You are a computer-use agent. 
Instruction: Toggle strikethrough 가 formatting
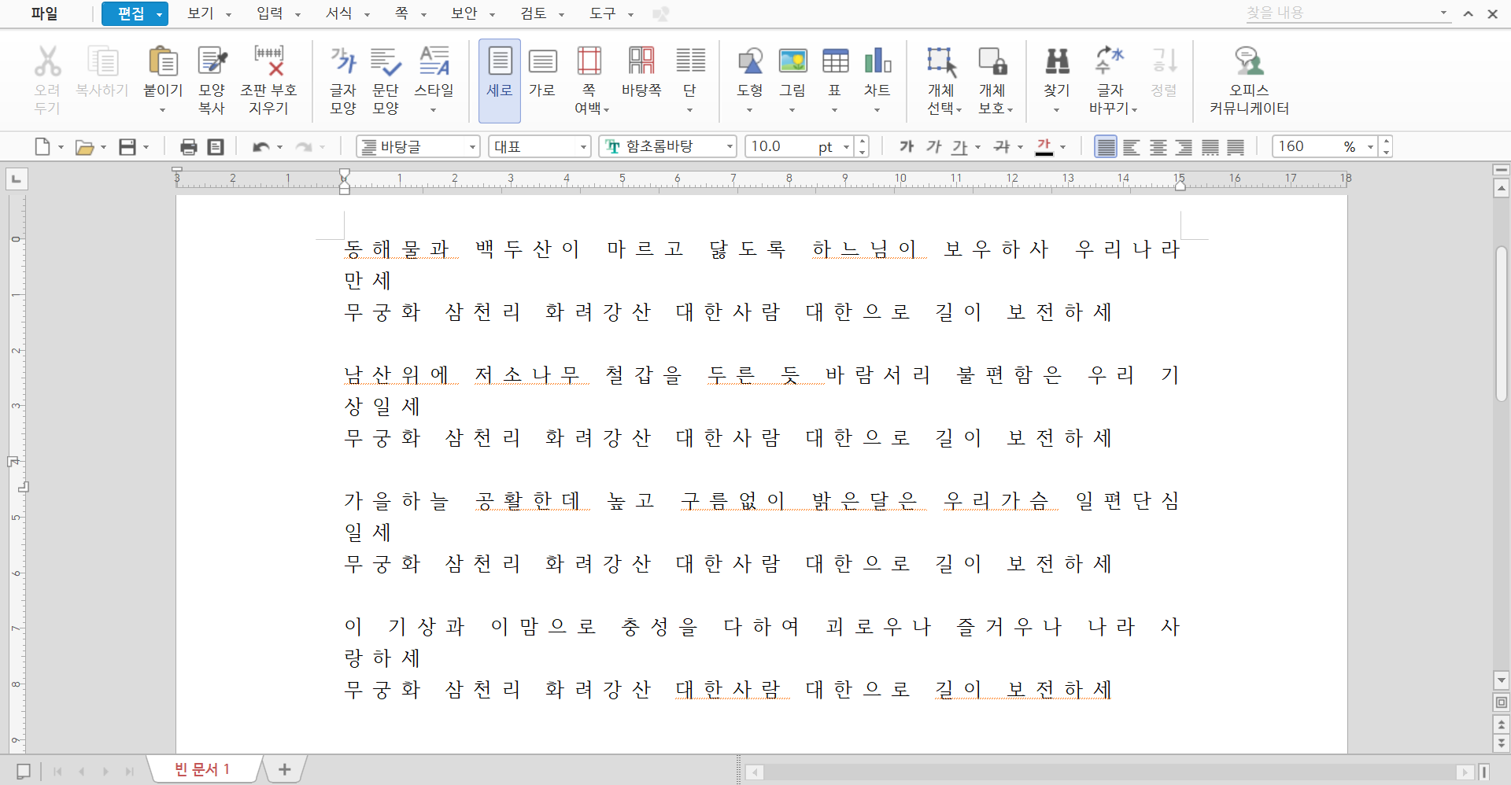click(1002, 146)
